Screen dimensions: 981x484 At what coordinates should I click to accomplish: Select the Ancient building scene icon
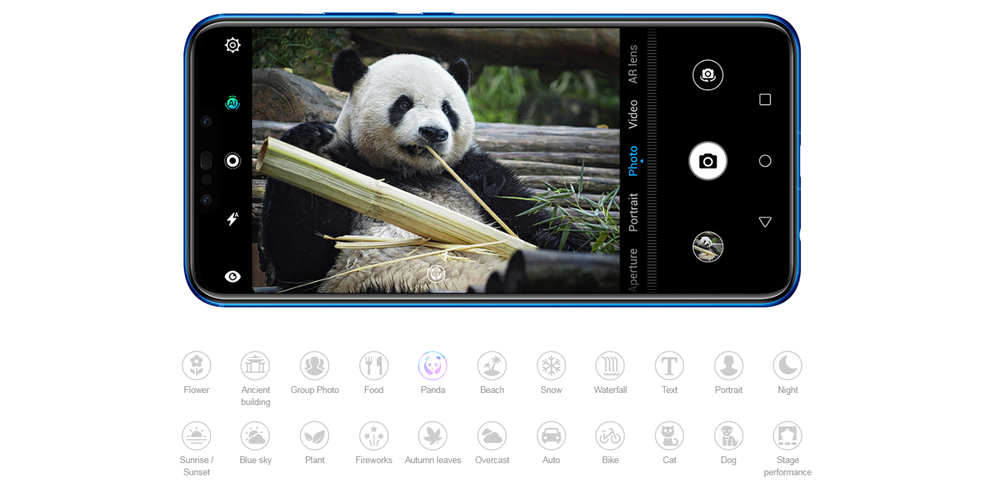pyautogui.click(x=256, y=365)
